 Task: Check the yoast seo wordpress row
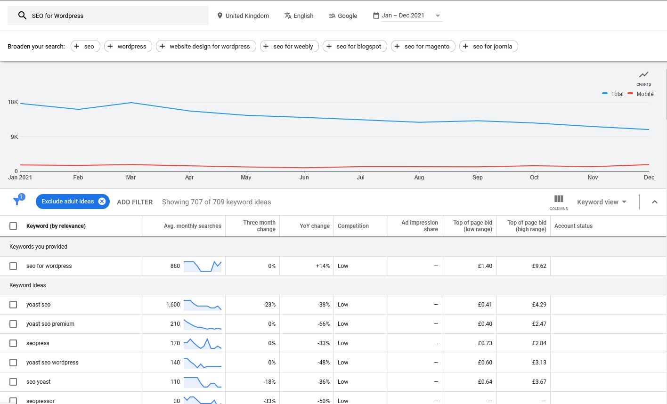pyautogui.click(x=13, y=363)
